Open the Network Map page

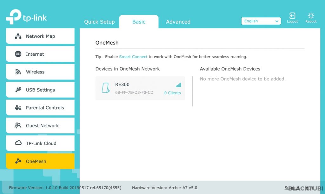40,36
